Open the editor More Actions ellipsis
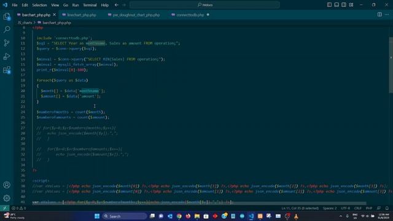Viewport: 393px width, 221px height. (x=387, y=15)
